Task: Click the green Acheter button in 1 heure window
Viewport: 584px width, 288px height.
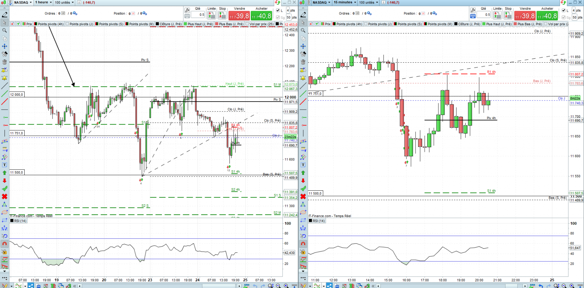Action: (262, 16)
